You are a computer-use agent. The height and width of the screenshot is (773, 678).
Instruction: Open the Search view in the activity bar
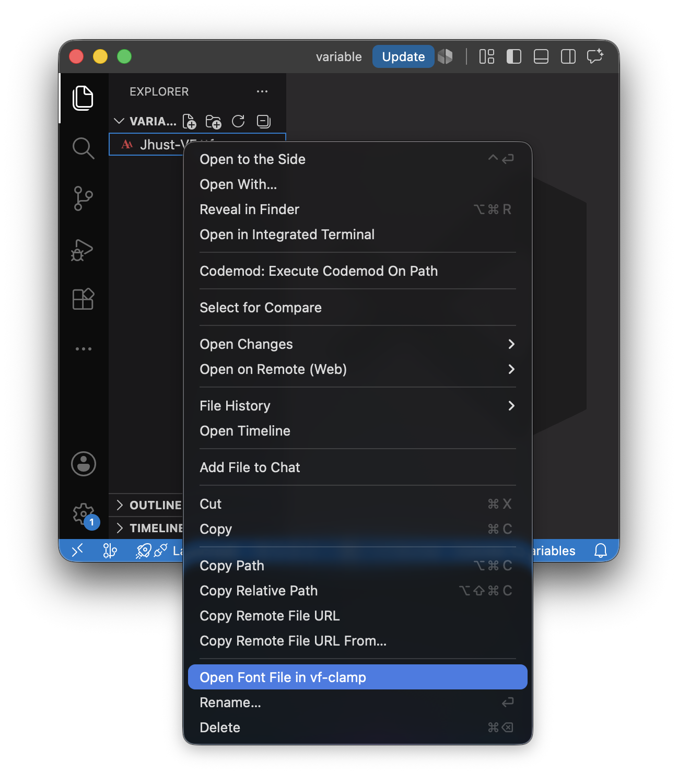click(x=83, y=148)
